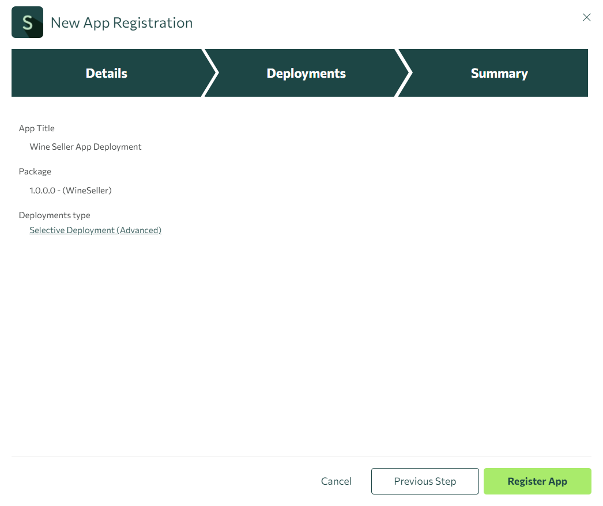Select the package version 1.0.0.0 (WineSeller)
Viewport: 603px width, 506px height.
pyautogui.click(x=71, y=190)
